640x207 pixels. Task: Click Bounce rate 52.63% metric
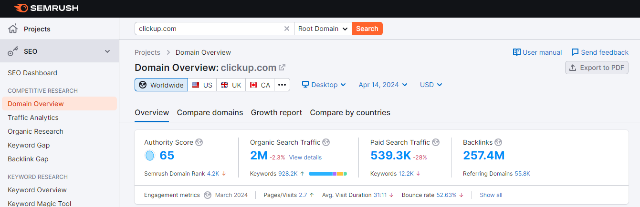coord(433,195)
